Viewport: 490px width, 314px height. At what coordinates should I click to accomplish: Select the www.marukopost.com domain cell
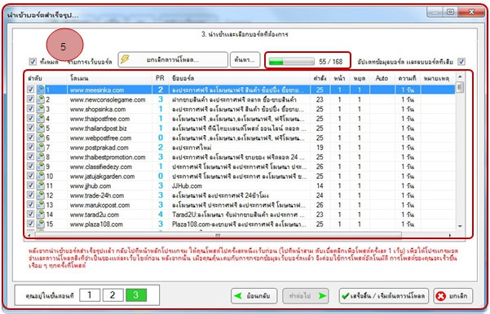click(110, 205)
